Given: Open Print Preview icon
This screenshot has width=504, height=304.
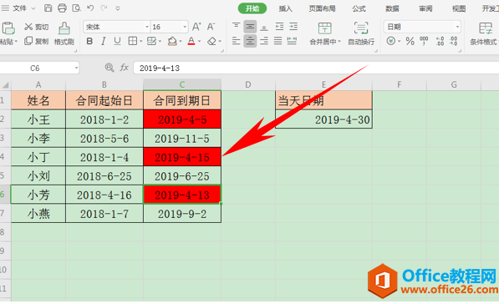Looking at the screenshot, I should click(76, 8).
